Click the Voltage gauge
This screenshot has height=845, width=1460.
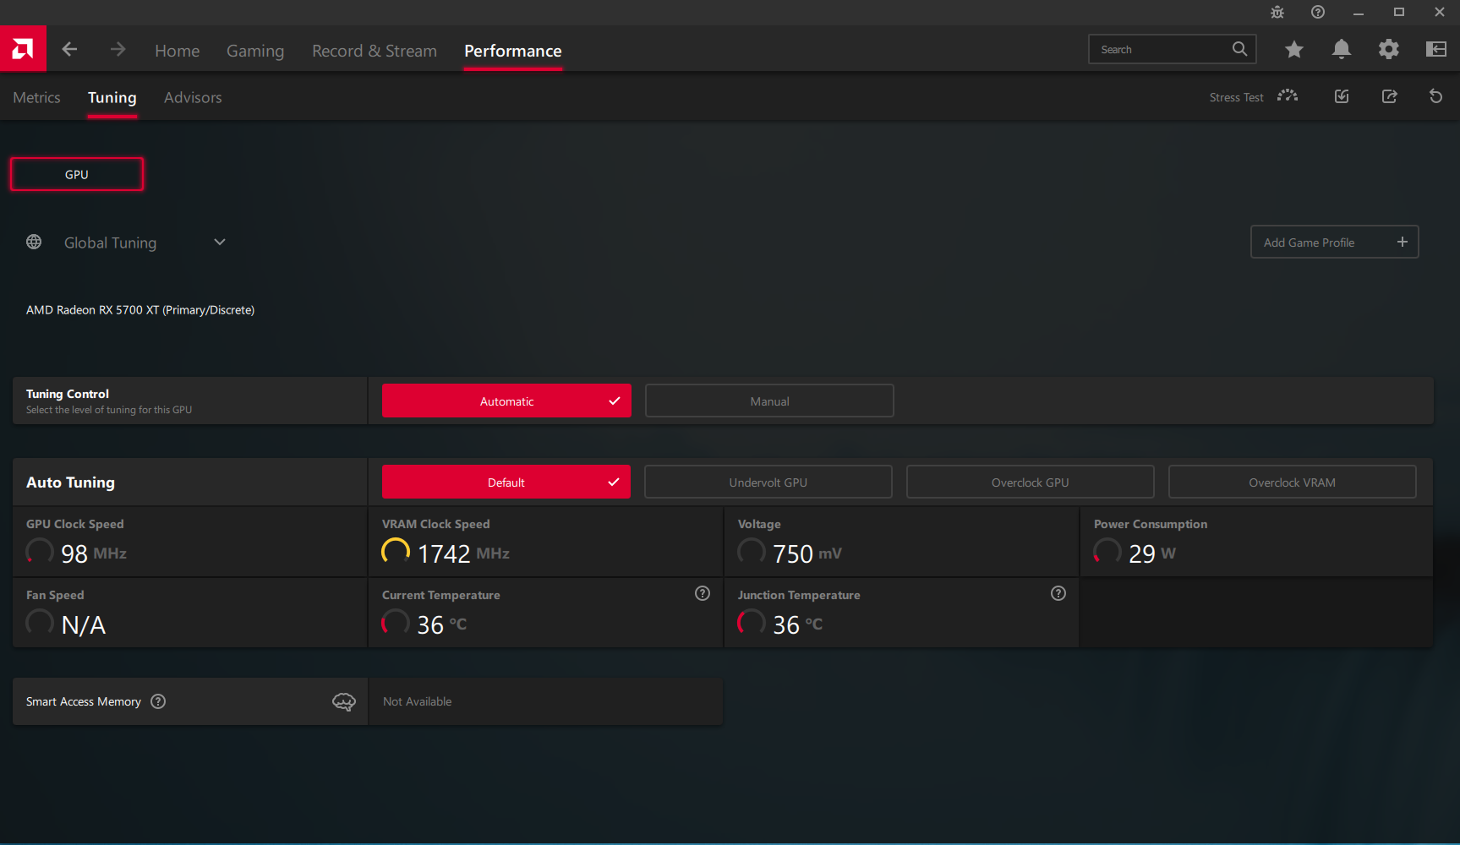click(x=752, y=551)
